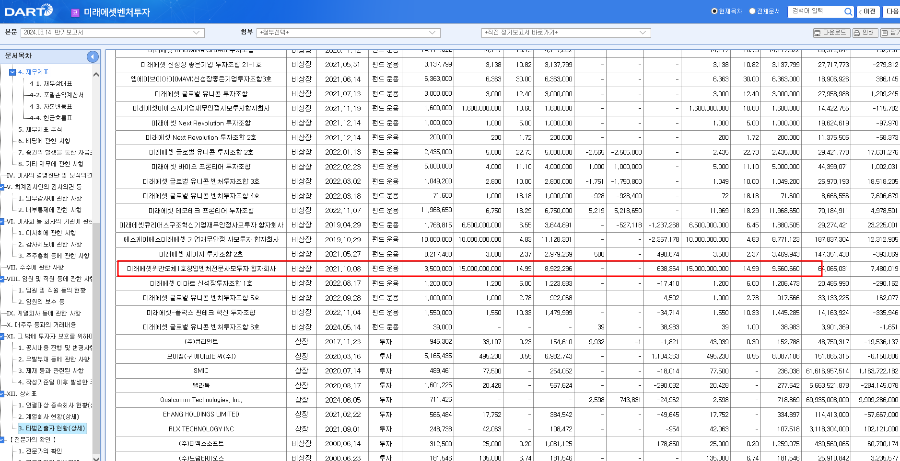Click the (주)티맥스소프트 cell
The image size is (900, 461).
tap(201, 444)
